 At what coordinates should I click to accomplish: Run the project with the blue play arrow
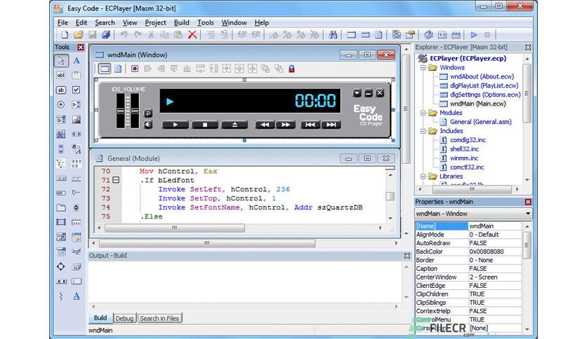click(x=473, y=35)
